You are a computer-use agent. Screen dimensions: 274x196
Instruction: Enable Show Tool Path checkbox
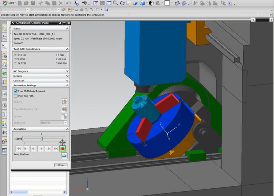(16, 96)
